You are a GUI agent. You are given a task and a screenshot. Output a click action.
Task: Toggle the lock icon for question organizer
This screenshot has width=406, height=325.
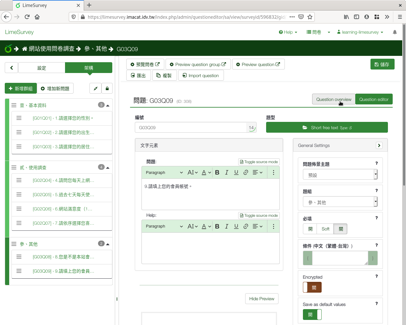tap(107, 89)
